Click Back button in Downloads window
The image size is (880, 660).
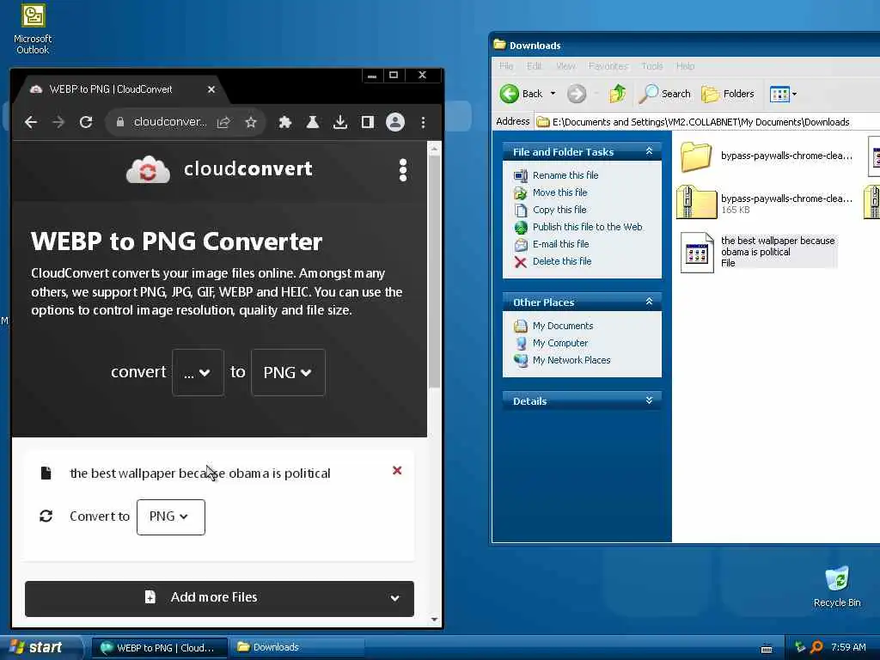click(x=522, y=94)
